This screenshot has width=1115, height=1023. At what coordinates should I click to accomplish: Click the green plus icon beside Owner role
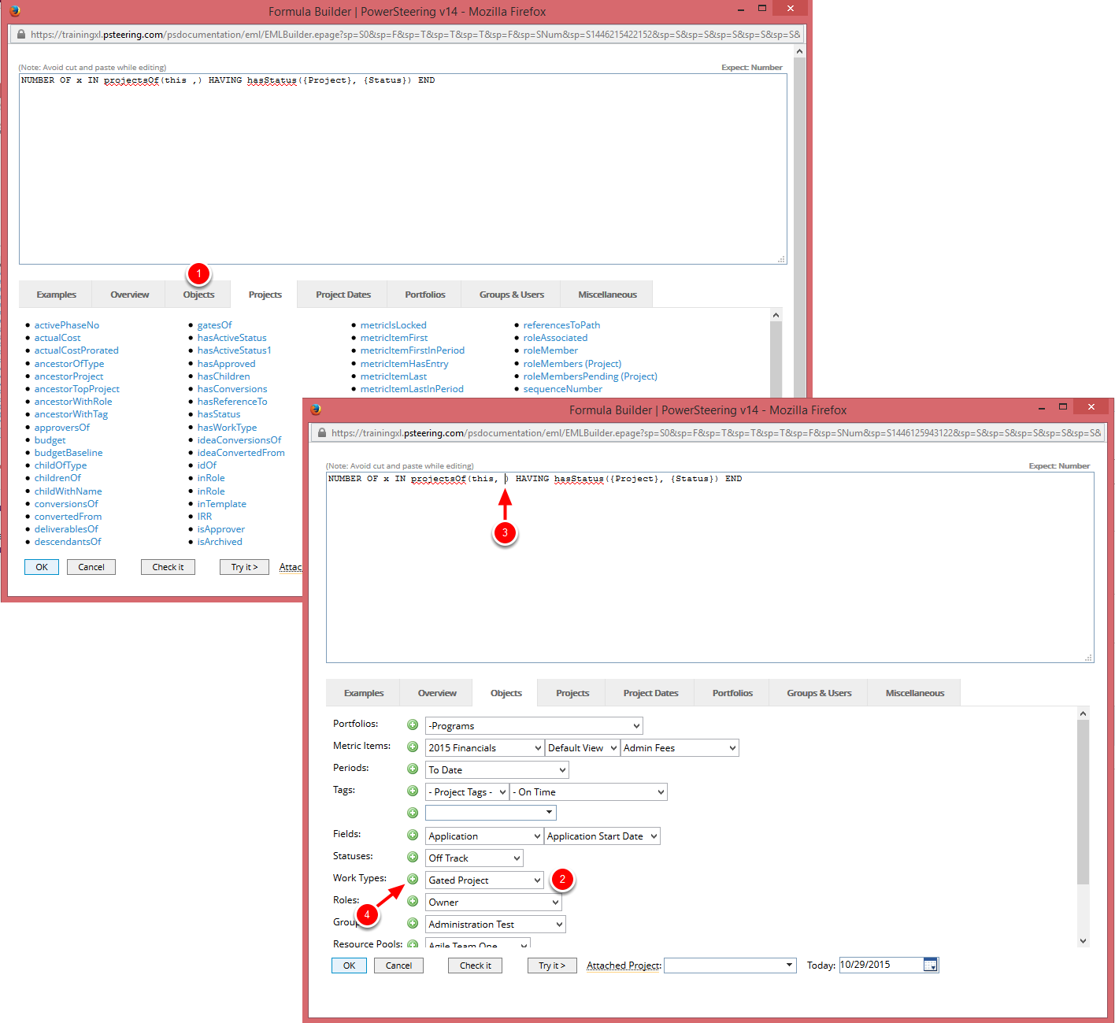(x=413, y=901)
